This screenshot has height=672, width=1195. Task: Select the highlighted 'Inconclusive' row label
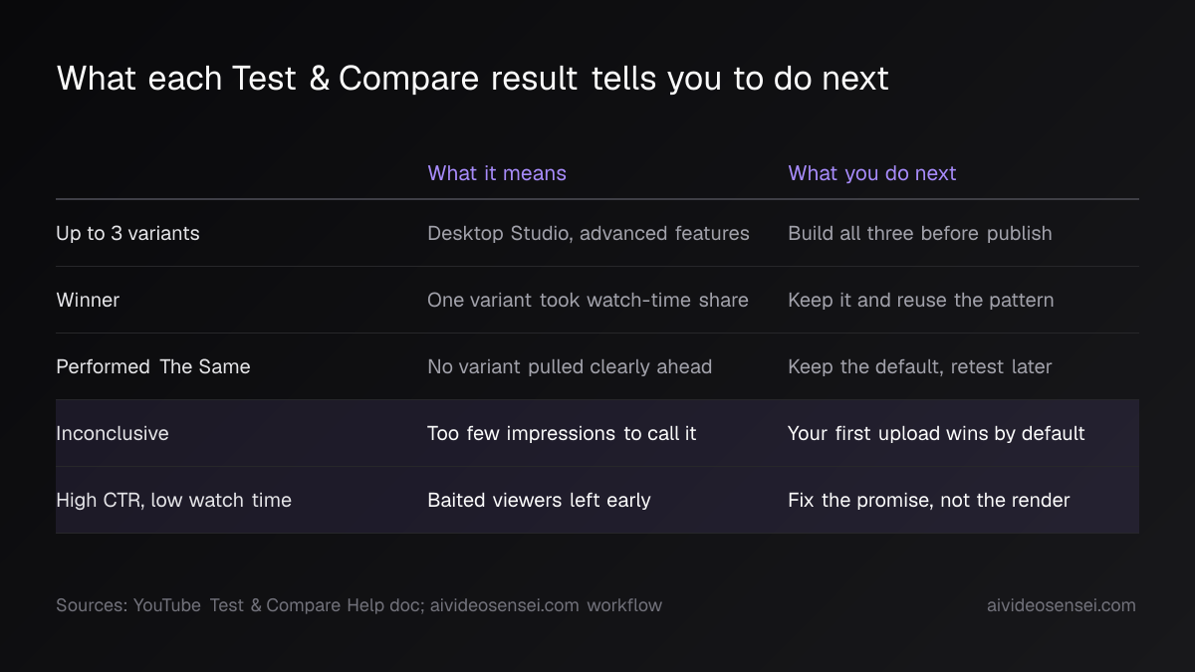(x=113, y=433)
